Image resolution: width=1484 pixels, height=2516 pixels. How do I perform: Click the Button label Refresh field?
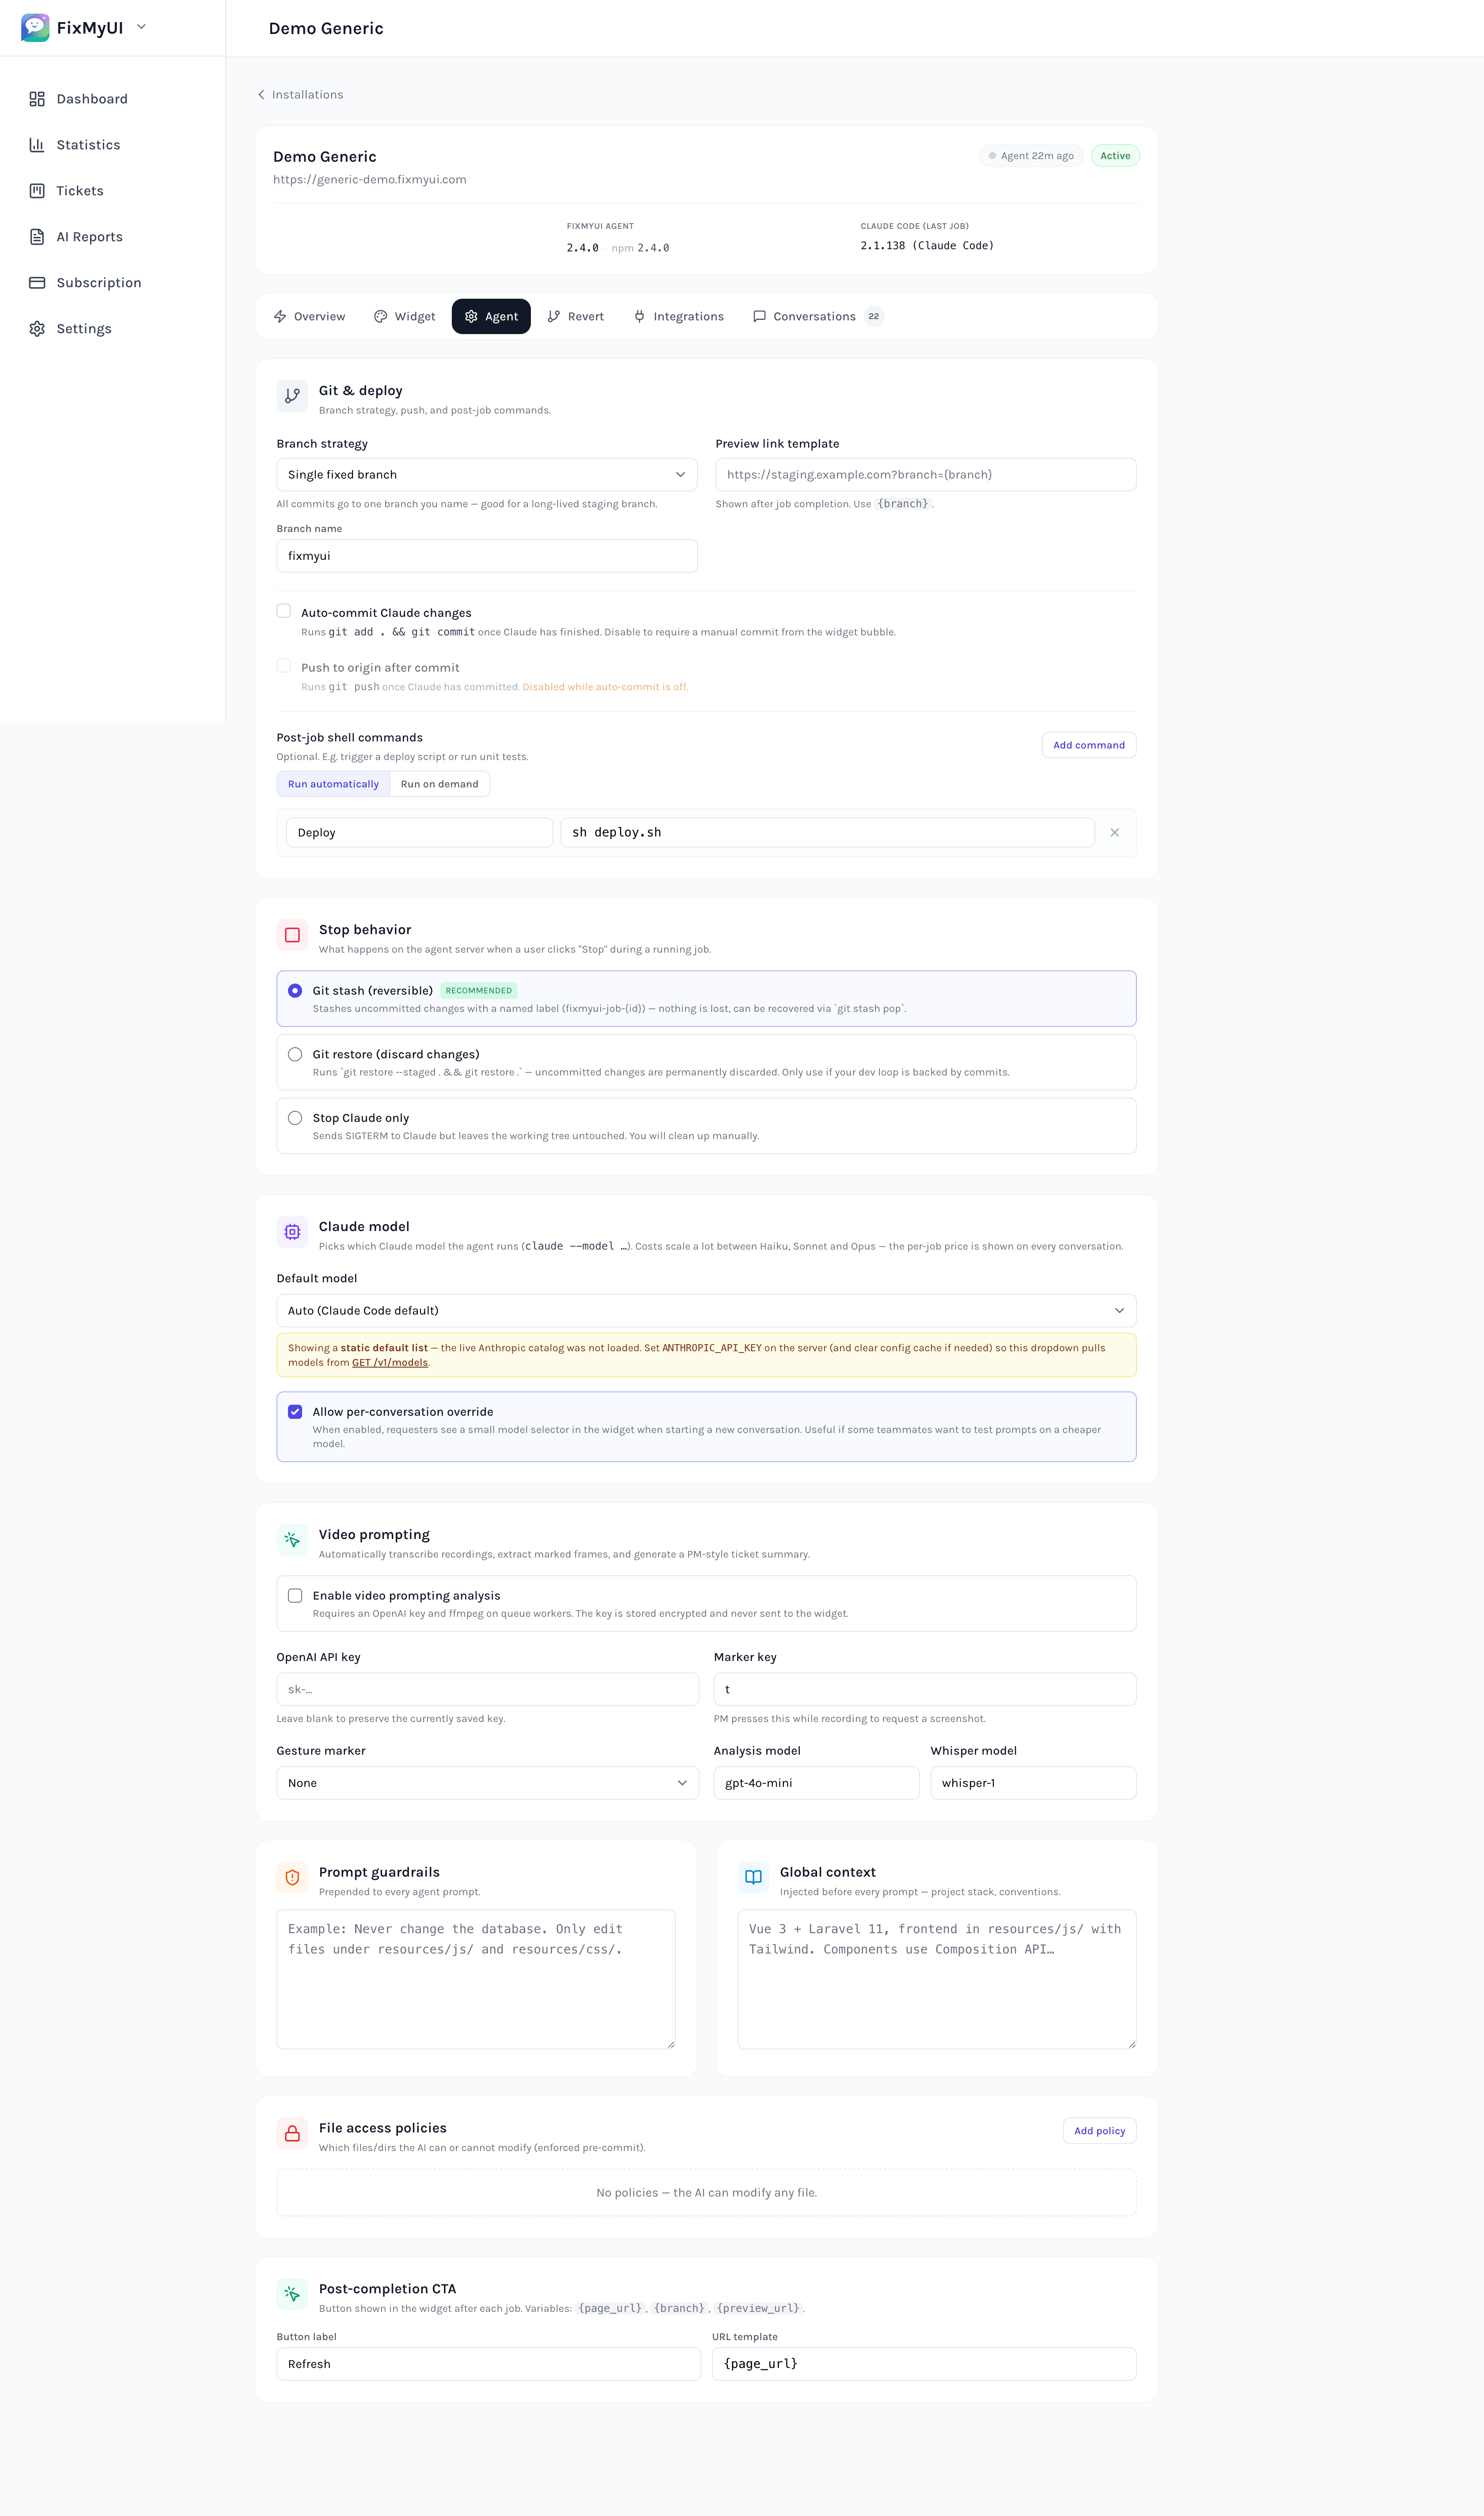tap(489, 2365)
